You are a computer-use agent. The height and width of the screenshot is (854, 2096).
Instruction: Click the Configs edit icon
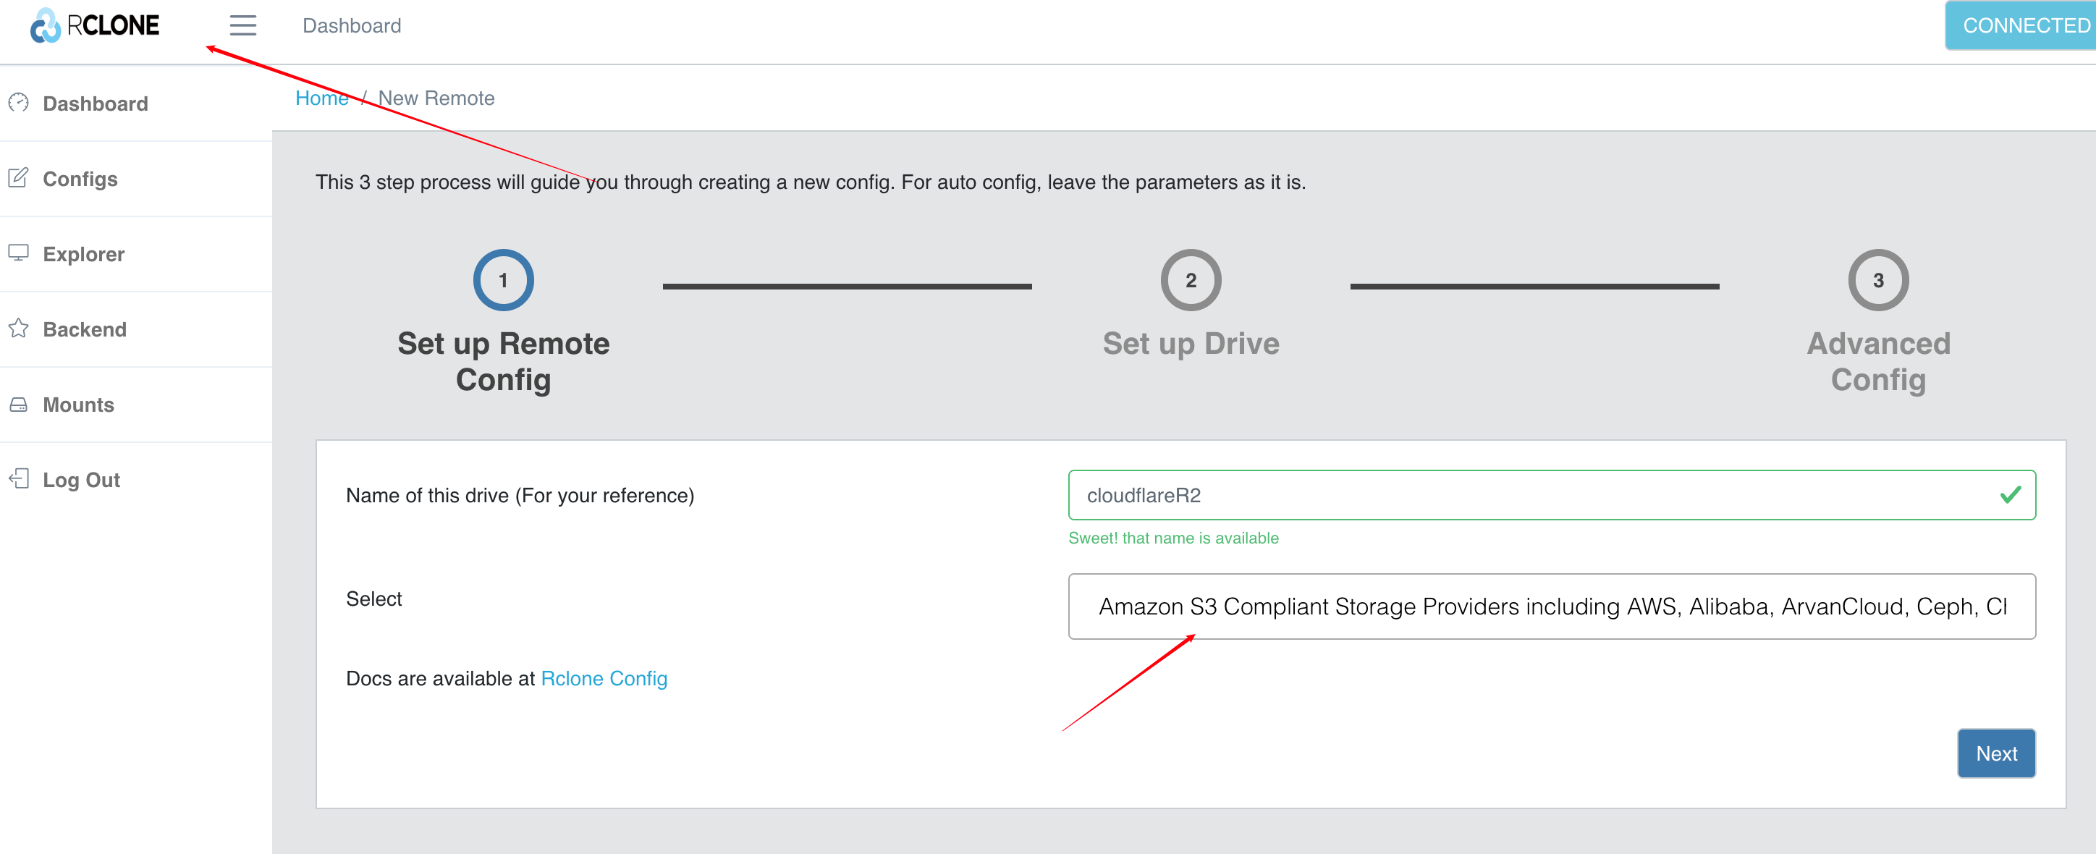(19, 178)
